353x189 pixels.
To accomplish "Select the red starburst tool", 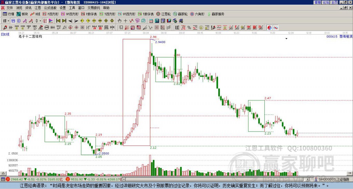I will [x=76, y=28].
